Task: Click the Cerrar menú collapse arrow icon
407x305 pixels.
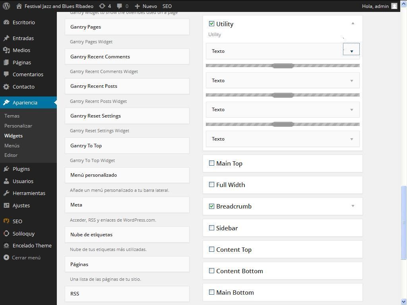Action: click(x=6, y=257)
